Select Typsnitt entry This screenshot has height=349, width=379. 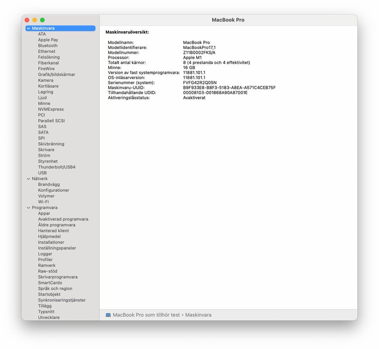coord(46,312)
